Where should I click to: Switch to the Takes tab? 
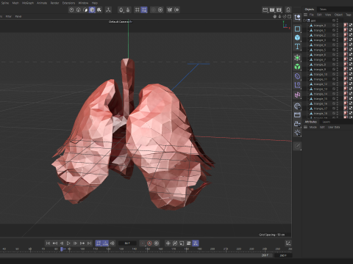coord(323,10)
